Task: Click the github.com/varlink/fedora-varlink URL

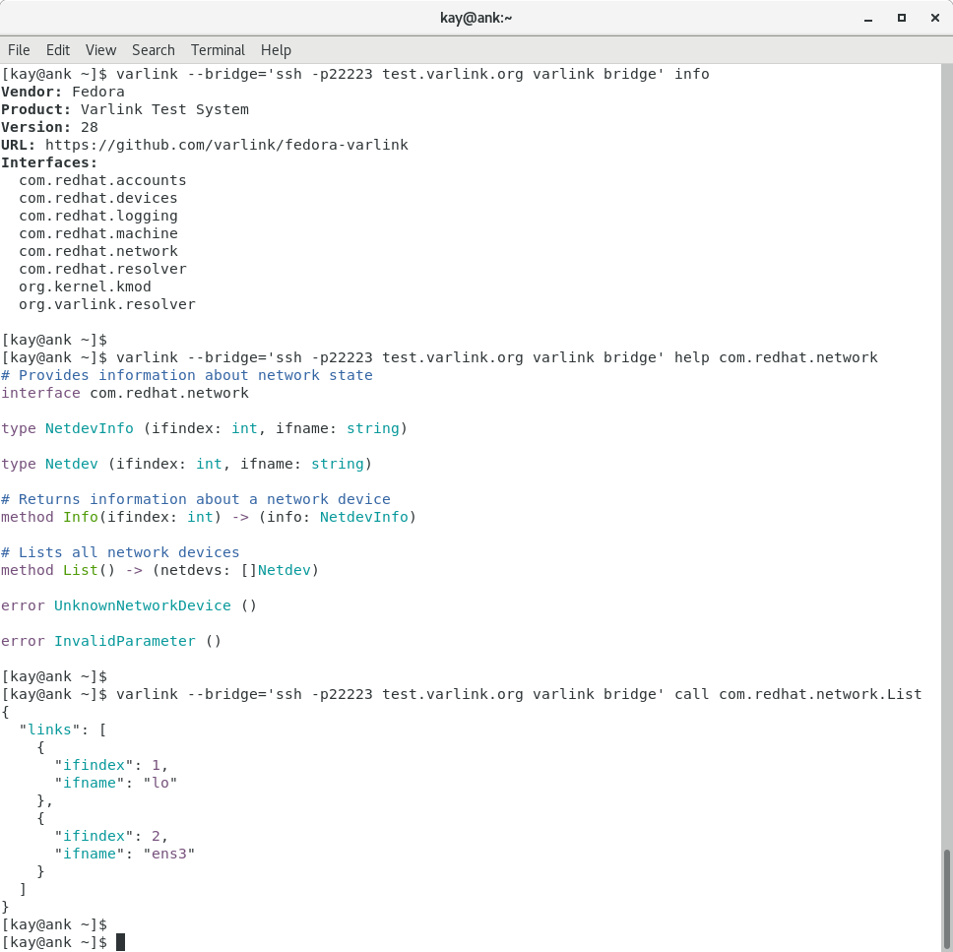Action: tap(226, 145)
